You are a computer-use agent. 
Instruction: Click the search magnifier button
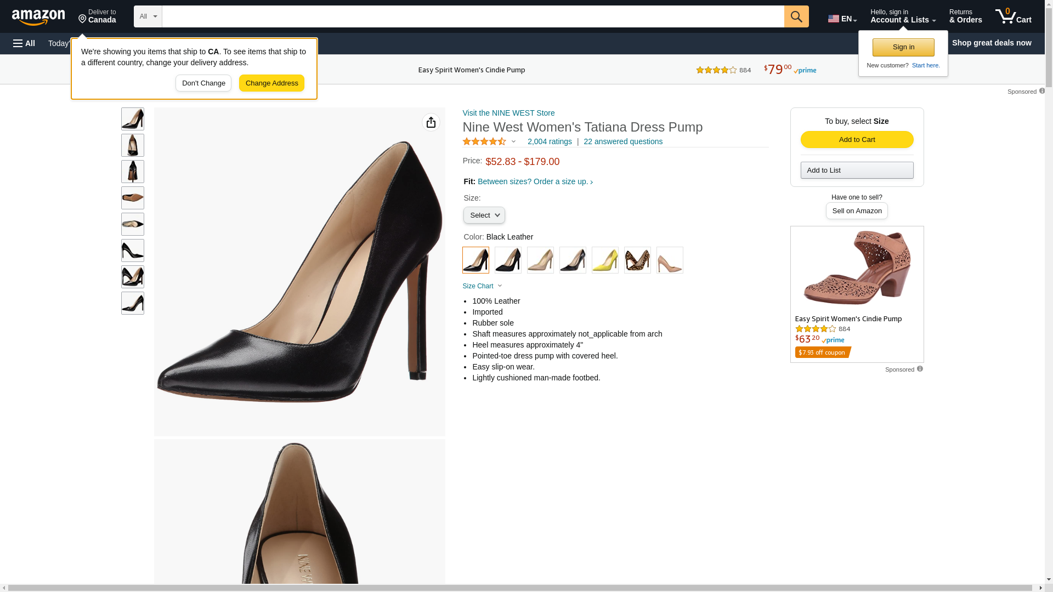796,16
